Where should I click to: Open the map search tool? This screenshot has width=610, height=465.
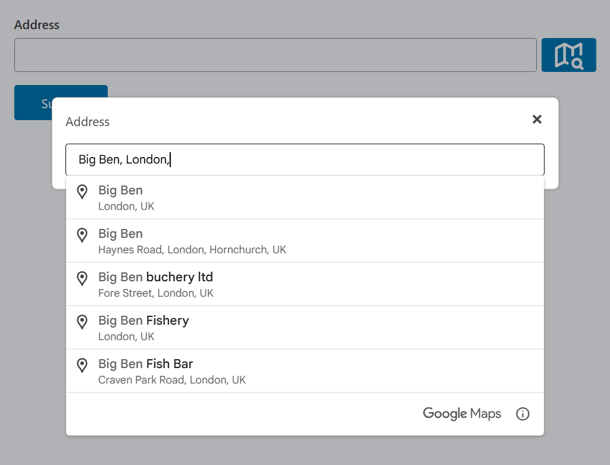(568, 55)
